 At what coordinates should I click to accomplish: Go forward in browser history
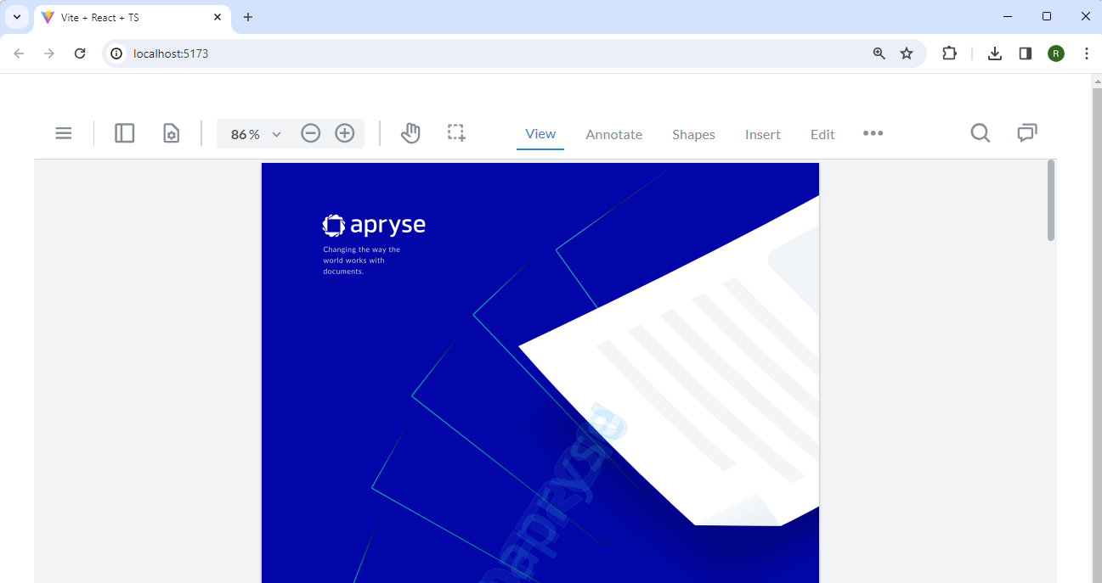coord(49,53)
